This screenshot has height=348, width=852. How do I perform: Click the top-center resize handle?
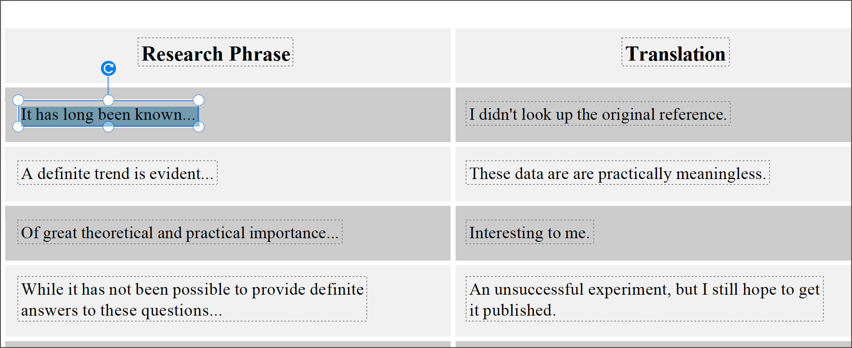point(108,100)
